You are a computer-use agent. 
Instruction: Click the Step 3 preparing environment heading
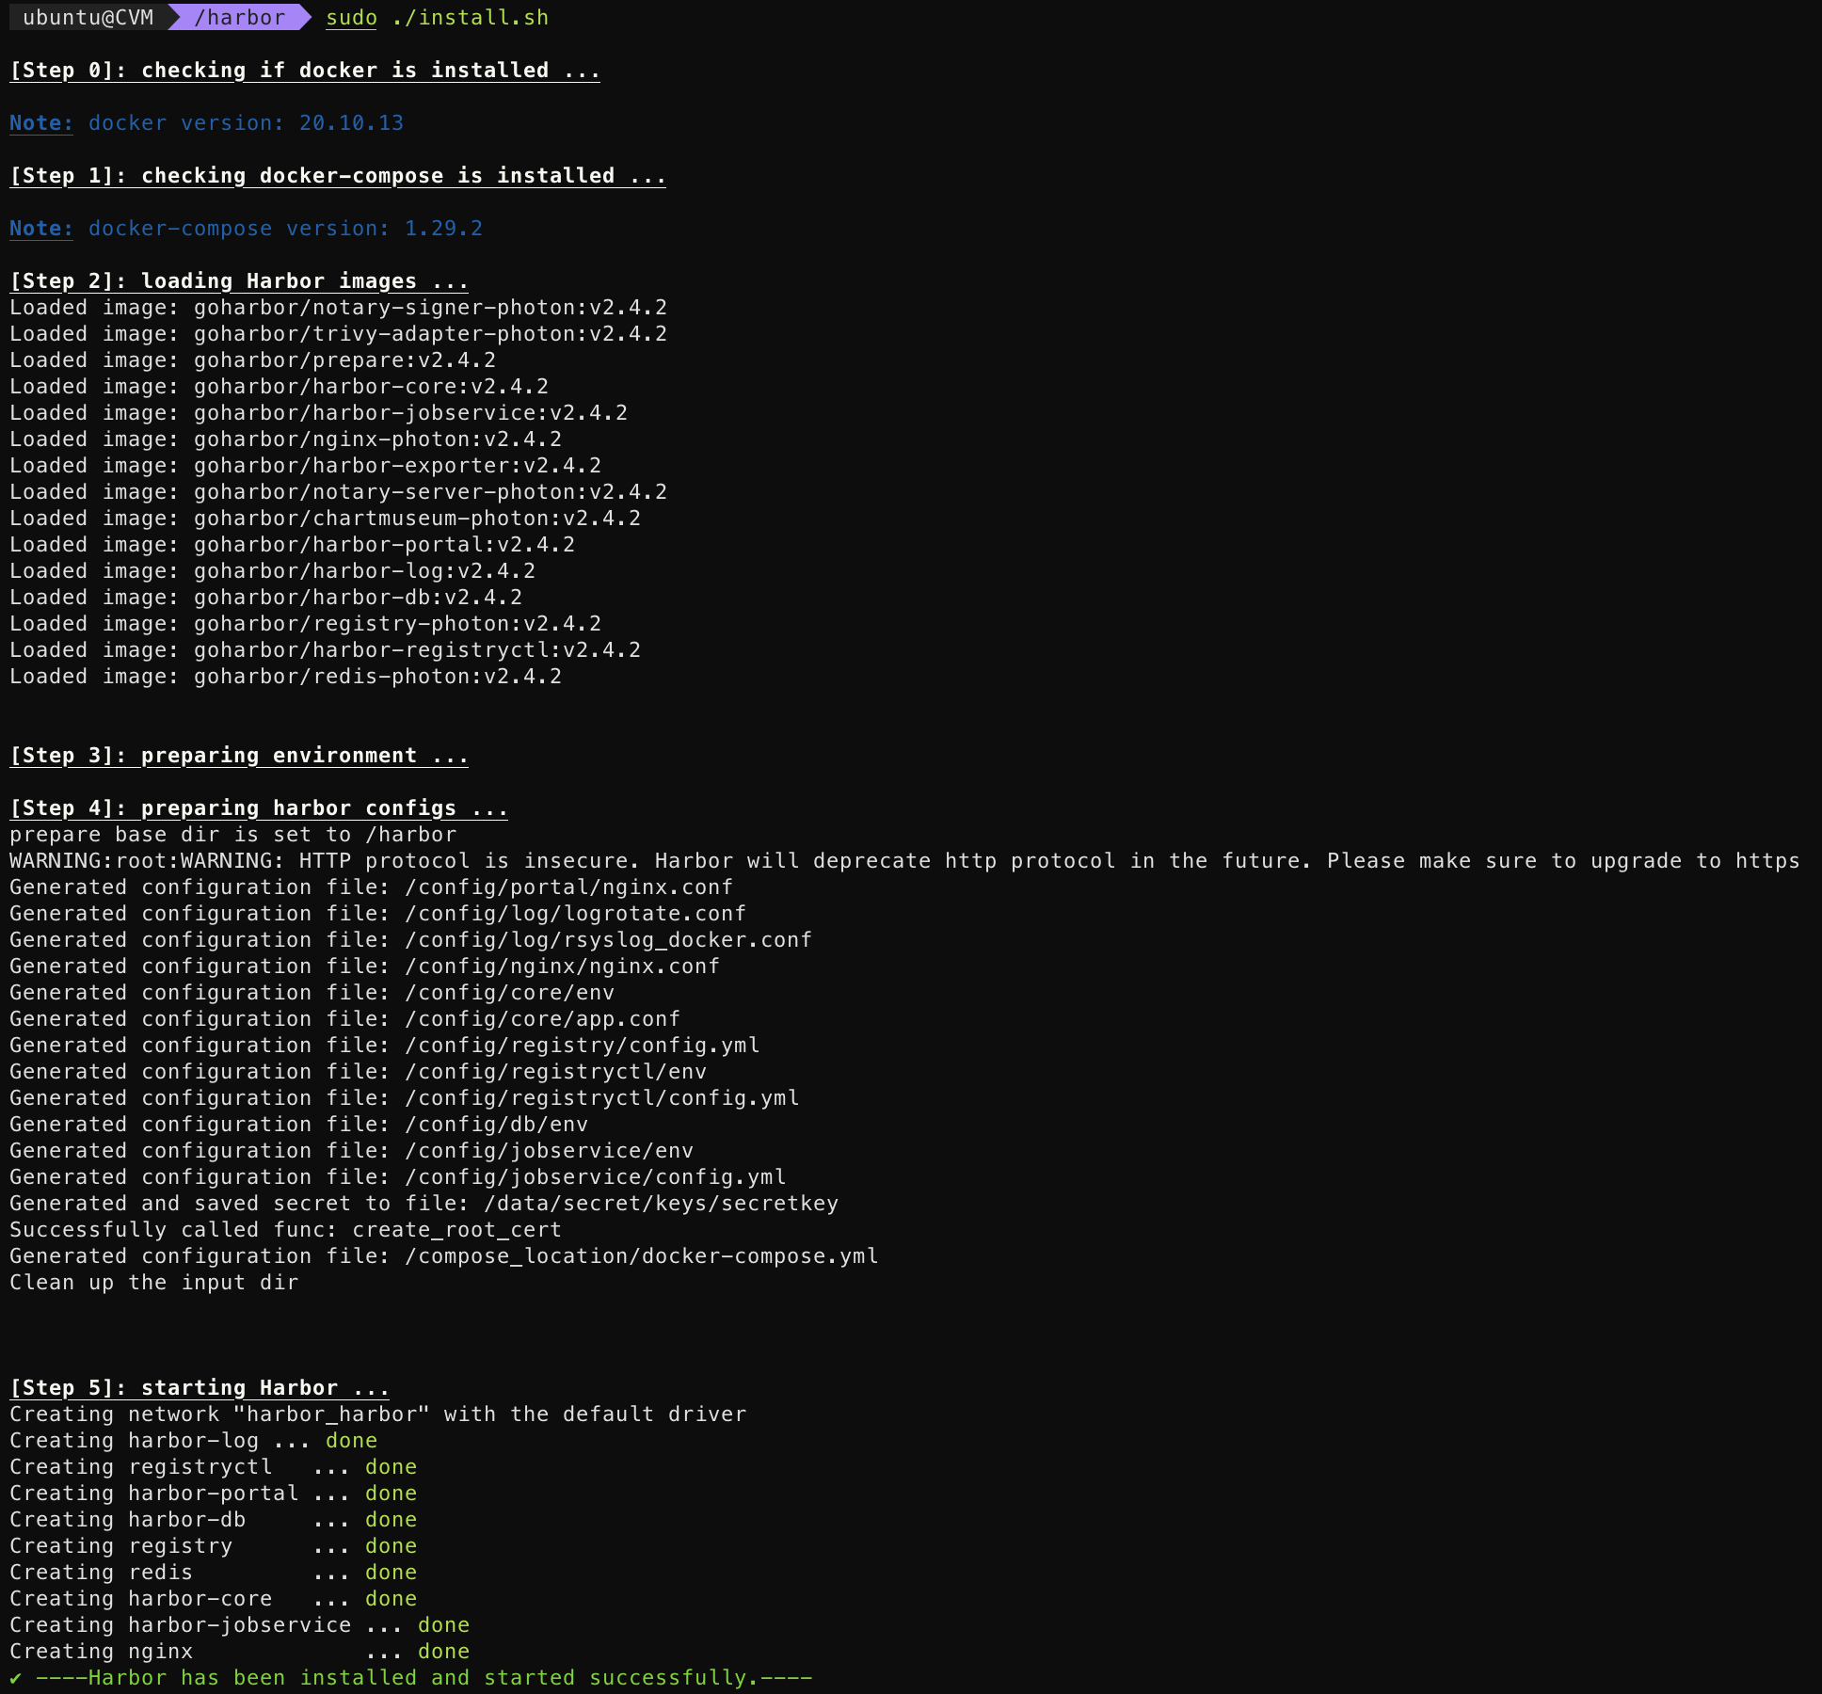coord(239,756)
